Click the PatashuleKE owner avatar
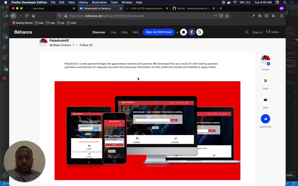This screenshot has width=298, height=186. [43, 43]
